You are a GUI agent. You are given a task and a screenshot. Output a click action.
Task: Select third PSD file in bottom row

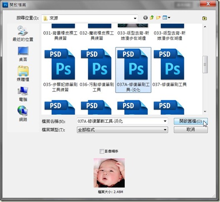point(132,107)
